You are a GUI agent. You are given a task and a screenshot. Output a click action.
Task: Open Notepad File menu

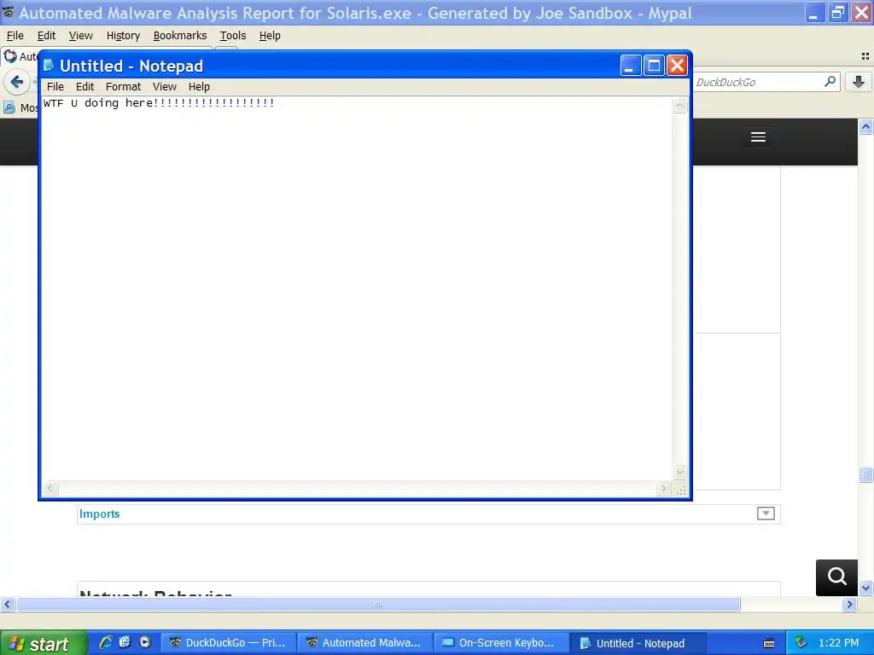[x=55, y=86]
